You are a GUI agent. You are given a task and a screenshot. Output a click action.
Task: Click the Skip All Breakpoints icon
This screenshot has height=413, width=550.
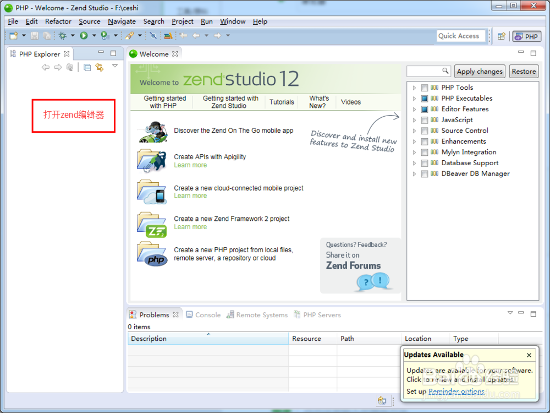pos(153,35)
